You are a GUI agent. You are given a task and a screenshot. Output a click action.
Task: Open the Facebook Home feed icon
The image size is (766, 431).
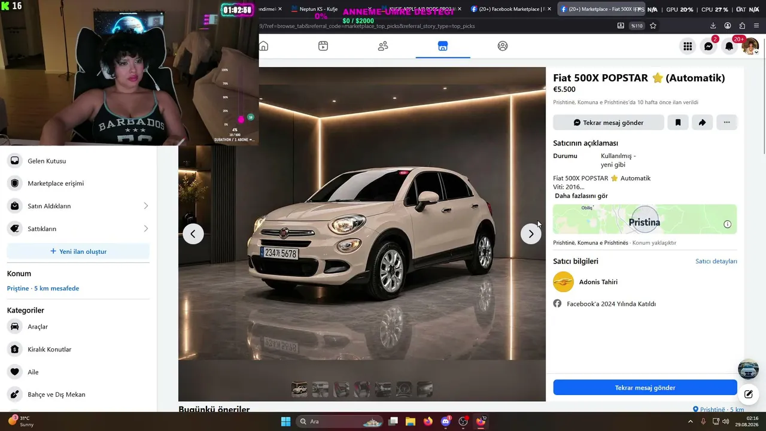pos(263,46)
